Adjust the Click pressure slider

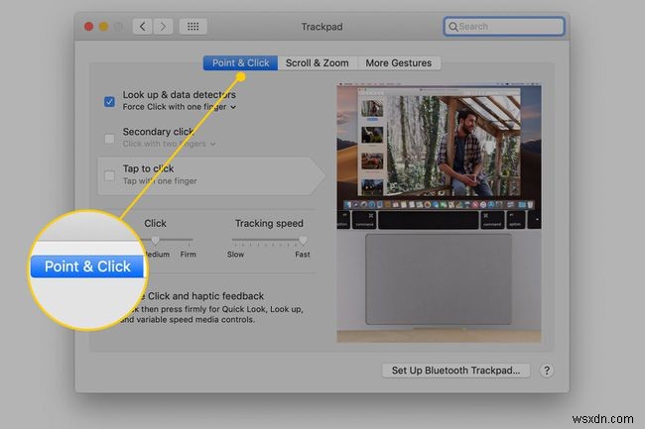[155, 240]
